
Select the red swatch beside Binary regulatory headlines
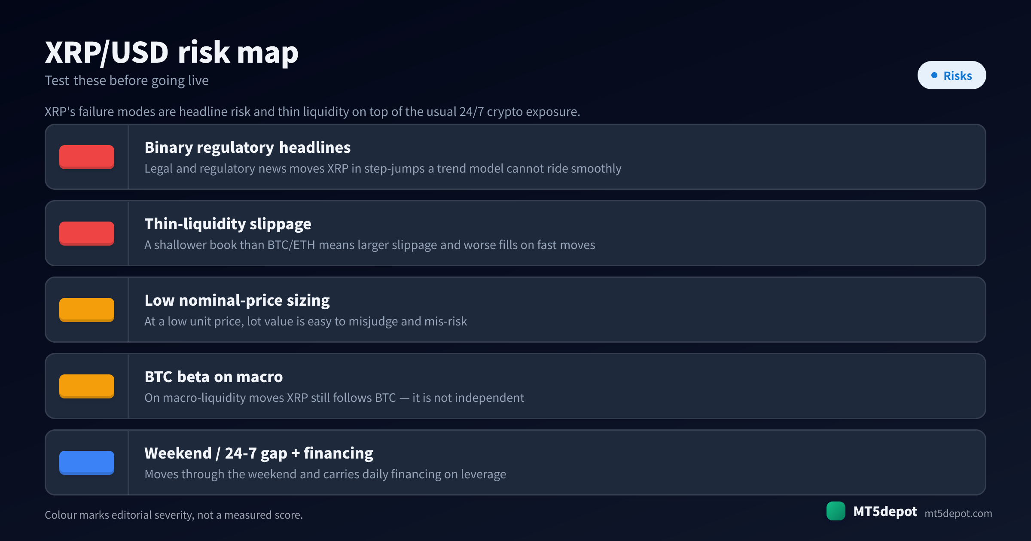pyautogui.click(x=87, y=157)
